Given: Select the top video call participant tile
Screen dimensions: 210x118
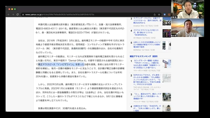Looking at the screenshot, I should pos(188,9).
